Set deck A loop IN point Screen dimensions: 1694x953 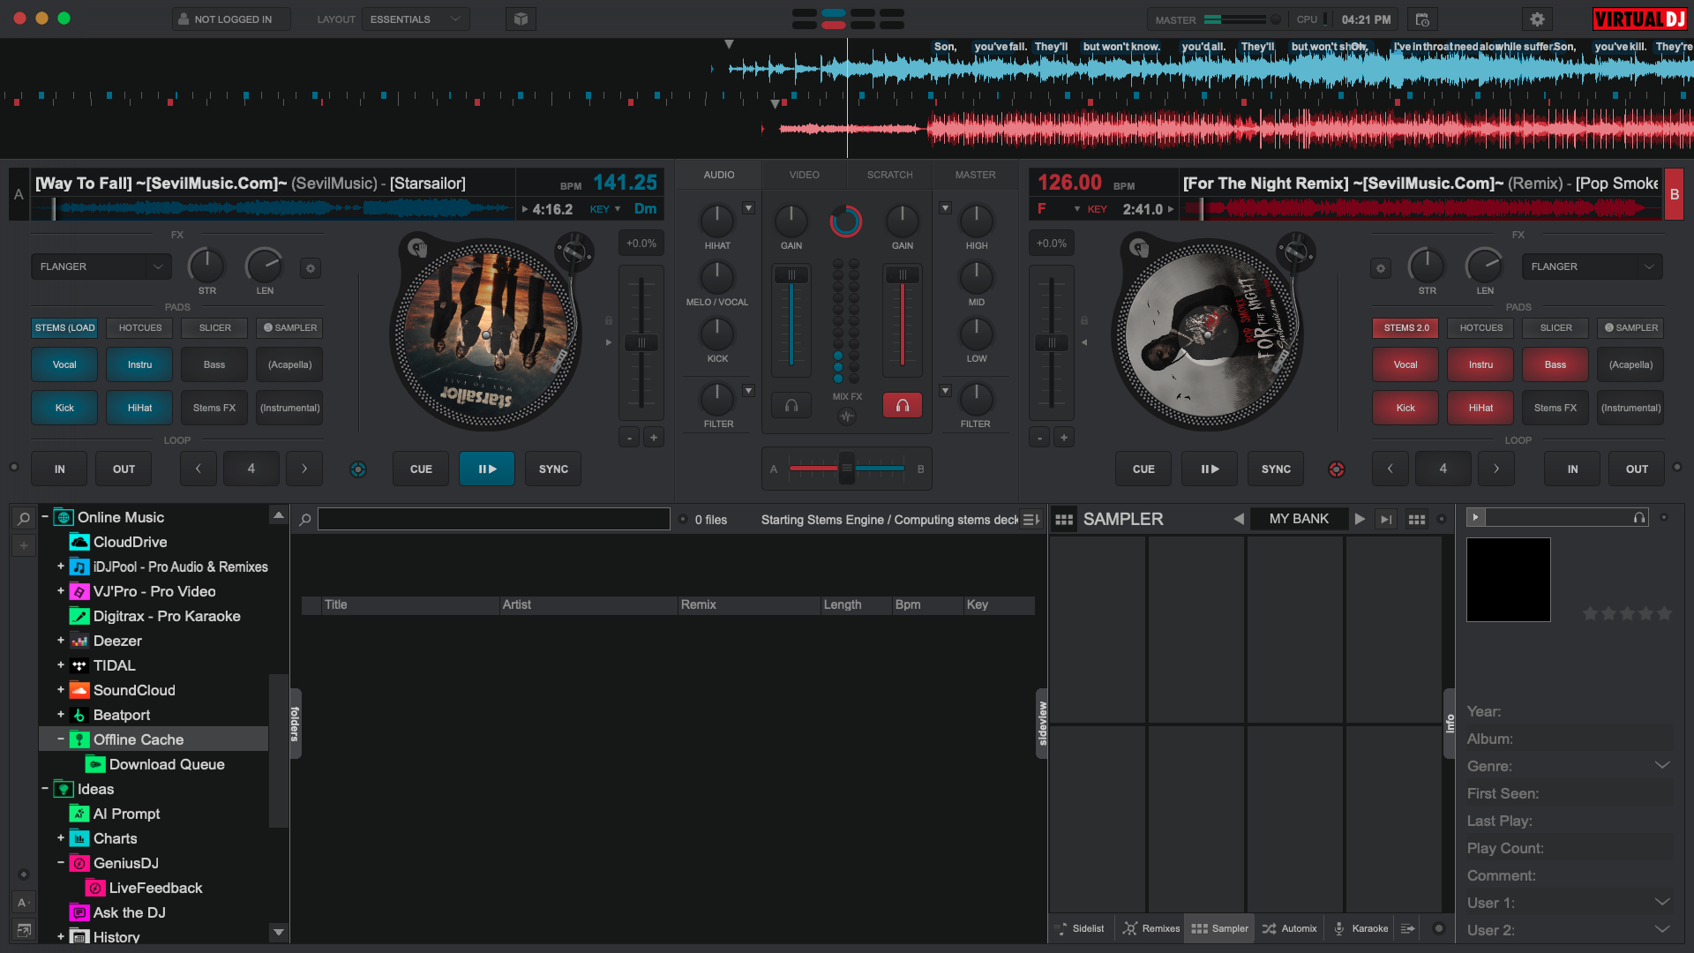pos(59,469)
